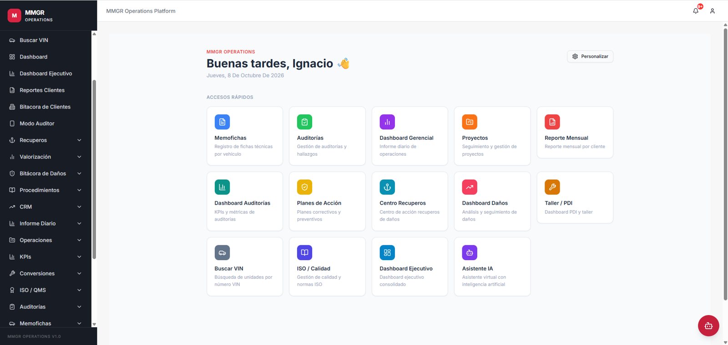
Task: Click the Dashboard Daños trend icon
Action: pyautogui.click(x=470, y=187)
